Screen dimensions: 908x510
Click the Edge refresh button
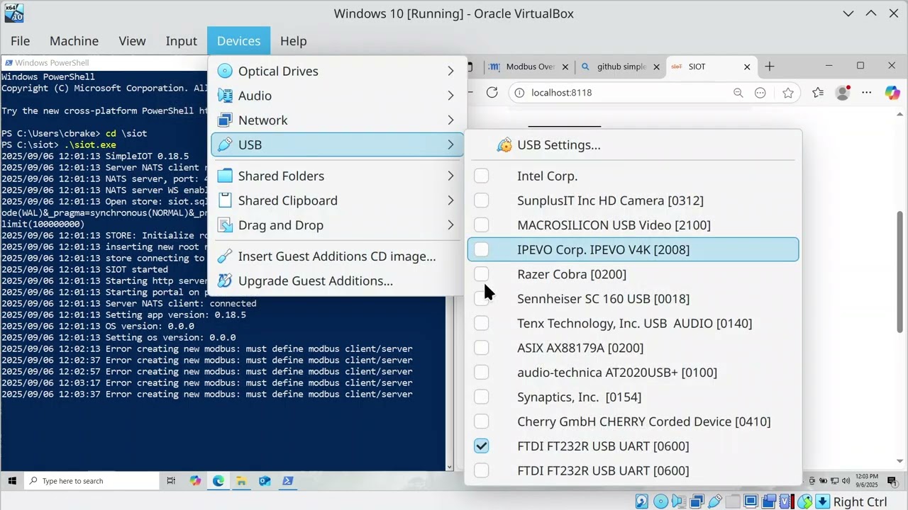pos(492,93)
